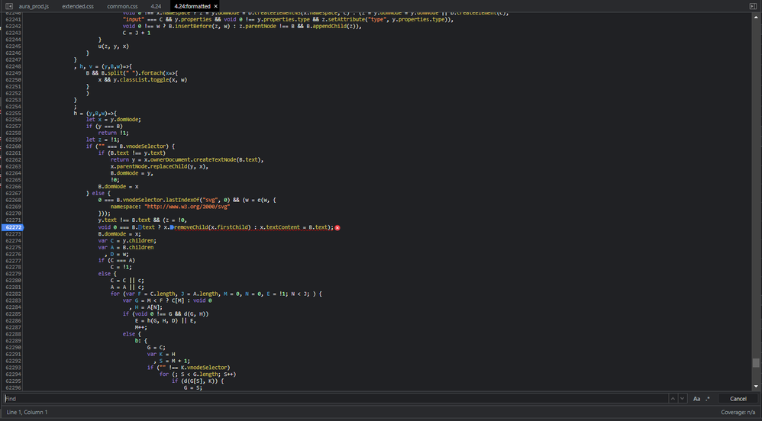This screenshot has width=762, height=421.
Task: Toggle the debugger sidebar icon at top right
Action: point(753,6)
